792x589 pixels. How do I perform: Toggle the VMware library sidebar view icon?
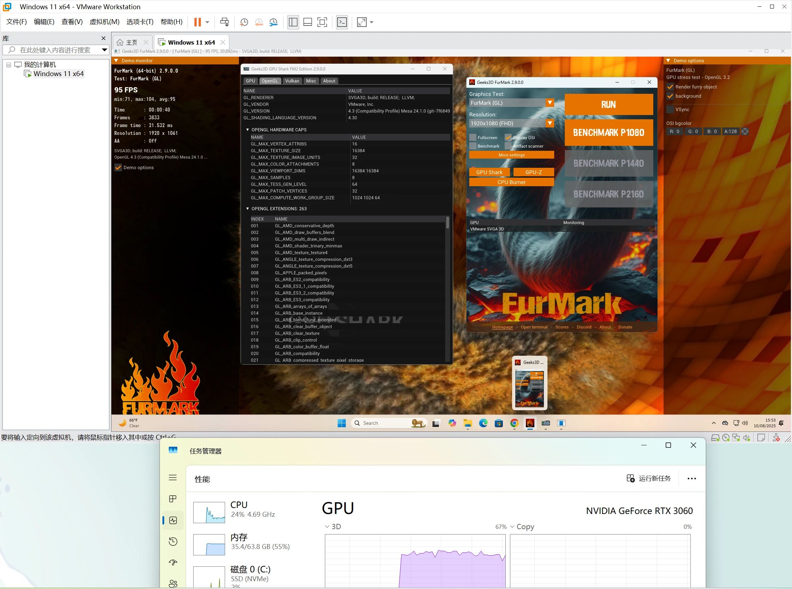pyautogui.click(x=293, y=22)
